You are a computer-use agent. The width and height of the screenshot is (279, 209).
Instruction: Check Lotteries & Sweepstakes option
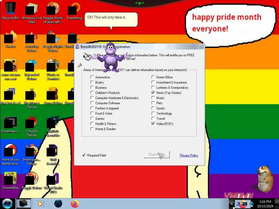(x=153, y=87)
